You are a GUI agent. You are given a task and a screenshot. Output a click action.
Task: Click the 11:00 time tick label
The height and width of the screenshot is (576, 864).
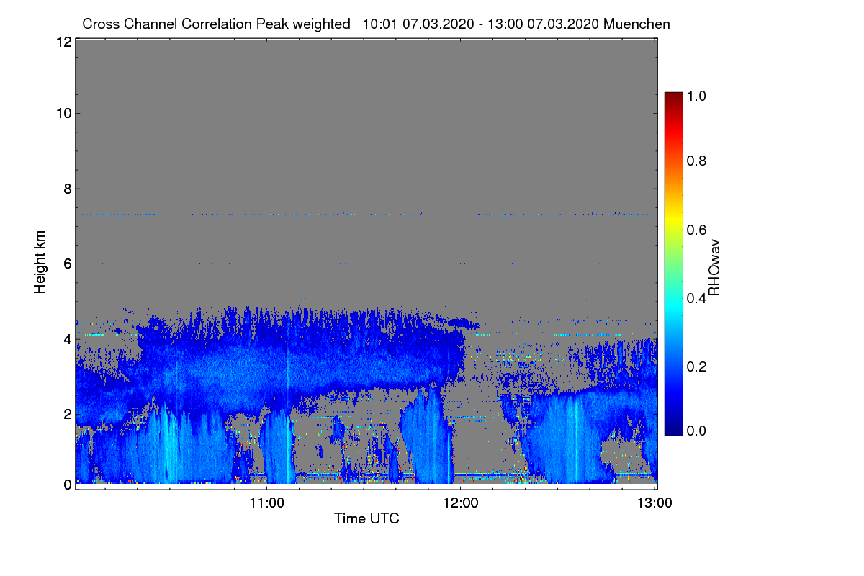267,503
